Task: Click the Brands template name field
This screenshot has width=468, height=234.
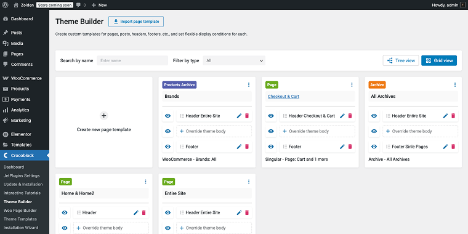Action: [207, 97]
